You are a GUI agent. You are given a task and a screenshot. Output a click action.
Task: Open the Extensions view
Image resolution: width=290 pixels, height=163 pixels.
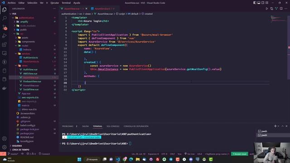point(4,44)
